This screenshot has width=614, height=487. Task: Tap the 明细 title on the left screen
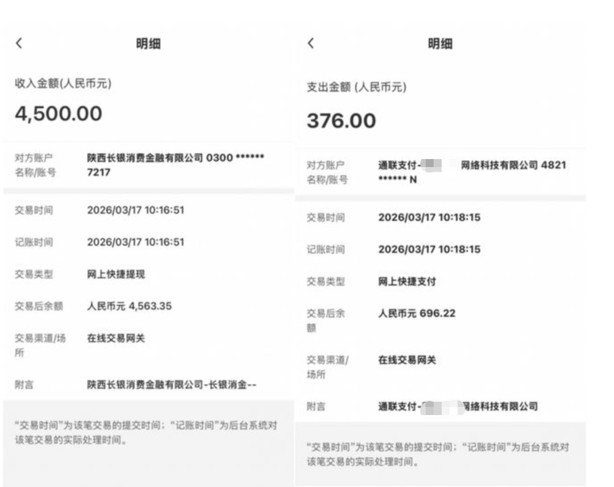(149, 44)
